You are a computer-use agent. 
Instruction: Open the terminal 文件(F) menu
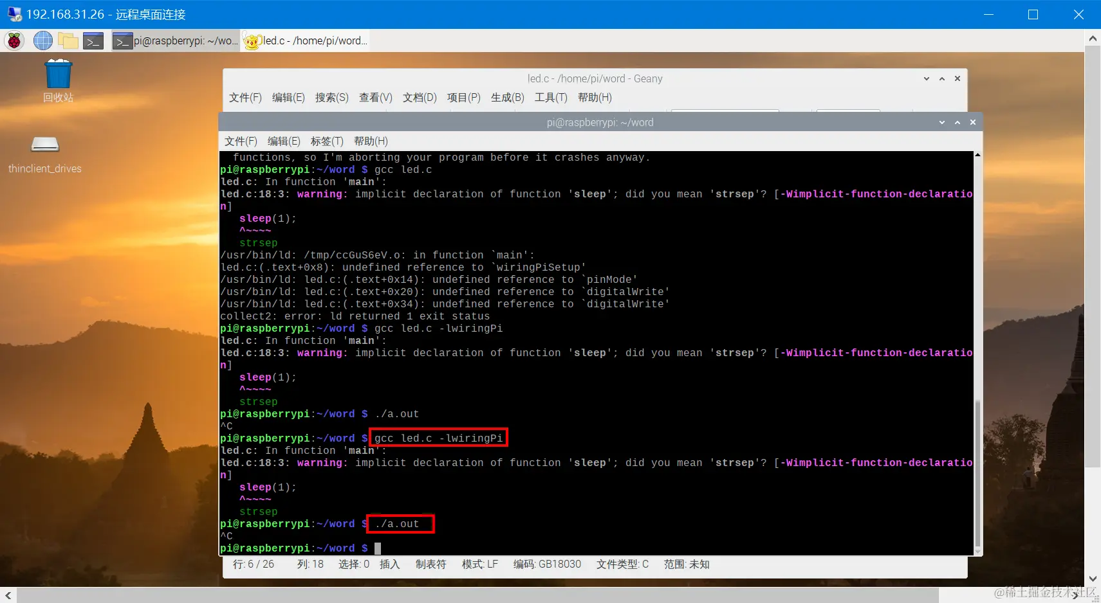tap(241, 141)
